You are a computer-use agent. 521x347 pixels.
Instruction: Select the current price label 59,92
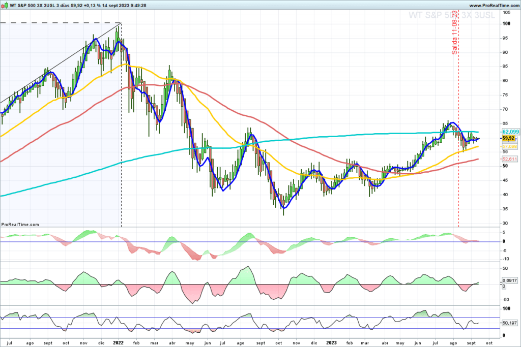point(508,138)
